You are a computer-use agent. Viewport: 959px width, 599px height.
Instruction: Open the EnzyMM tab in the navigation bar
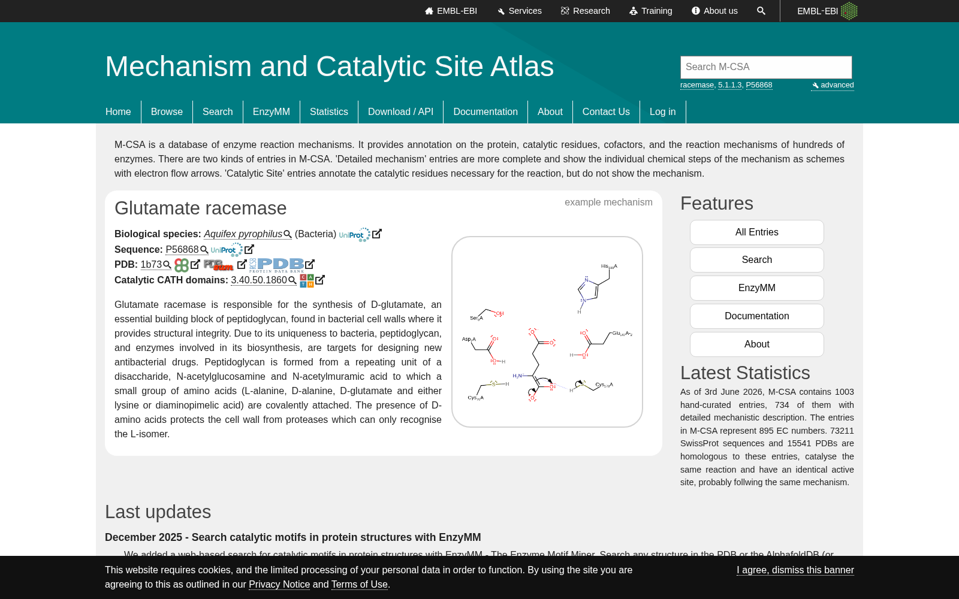(x=272, y=112)
